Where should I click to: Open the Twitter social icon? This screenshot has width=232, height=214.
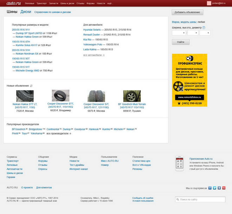coord(214,188)
